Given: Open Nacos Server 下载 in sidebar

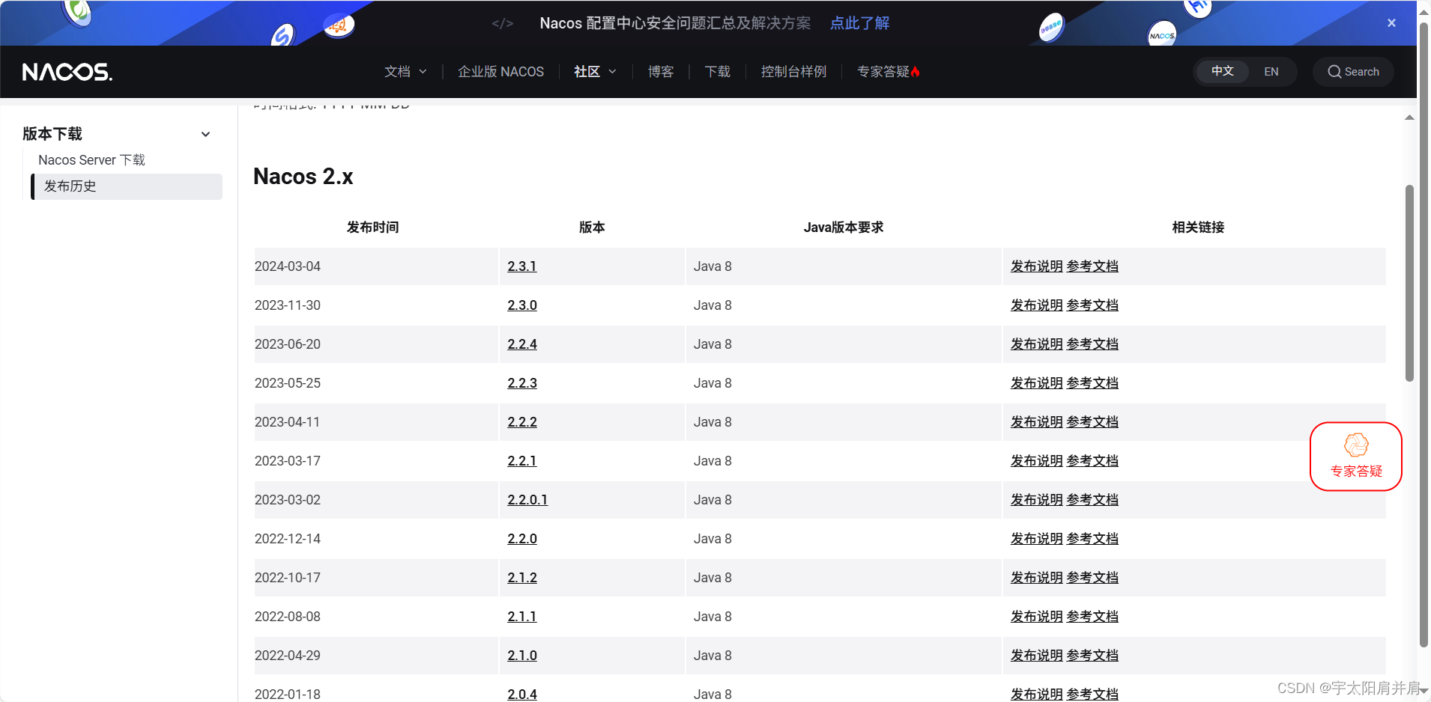Looking at the screenshot, I should (x=91, y=160).
